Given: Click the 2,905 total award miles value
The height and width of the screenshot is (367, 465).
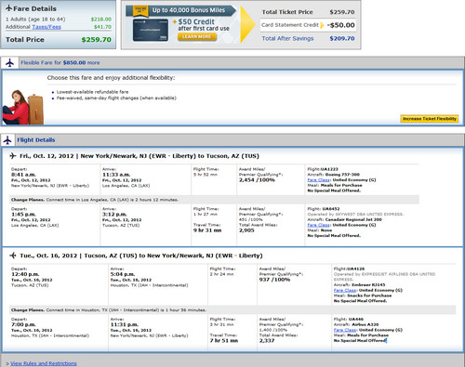Looking at the screenshot, I should click(x=246, y=230).
